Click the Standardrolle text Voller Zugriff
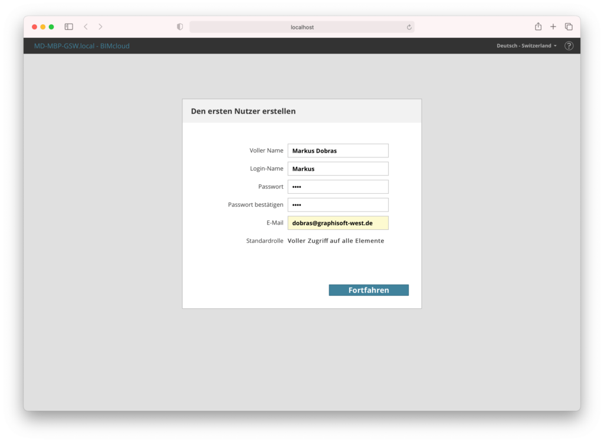Viewport: 604px width, 442px height. click(336, 240)
